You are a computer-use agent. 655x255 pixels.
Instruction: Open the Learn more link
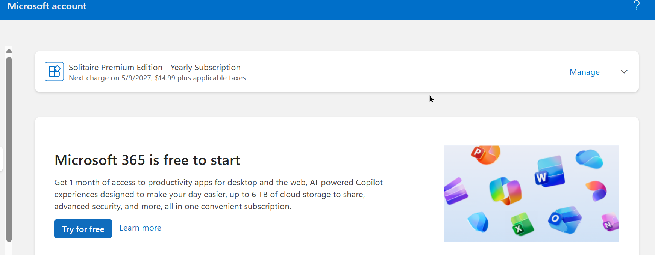(x=140, y=228)
